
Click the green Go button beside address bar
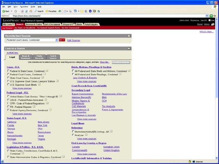click(x=213, y=16)
